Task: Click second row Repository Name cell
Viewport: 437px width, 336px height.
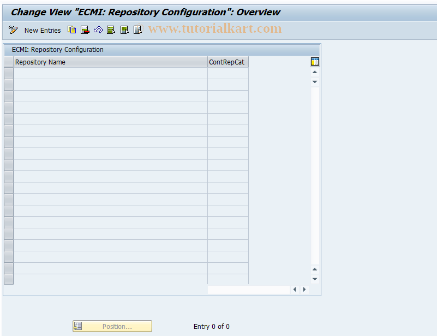Action: click(x=111, y=85)
